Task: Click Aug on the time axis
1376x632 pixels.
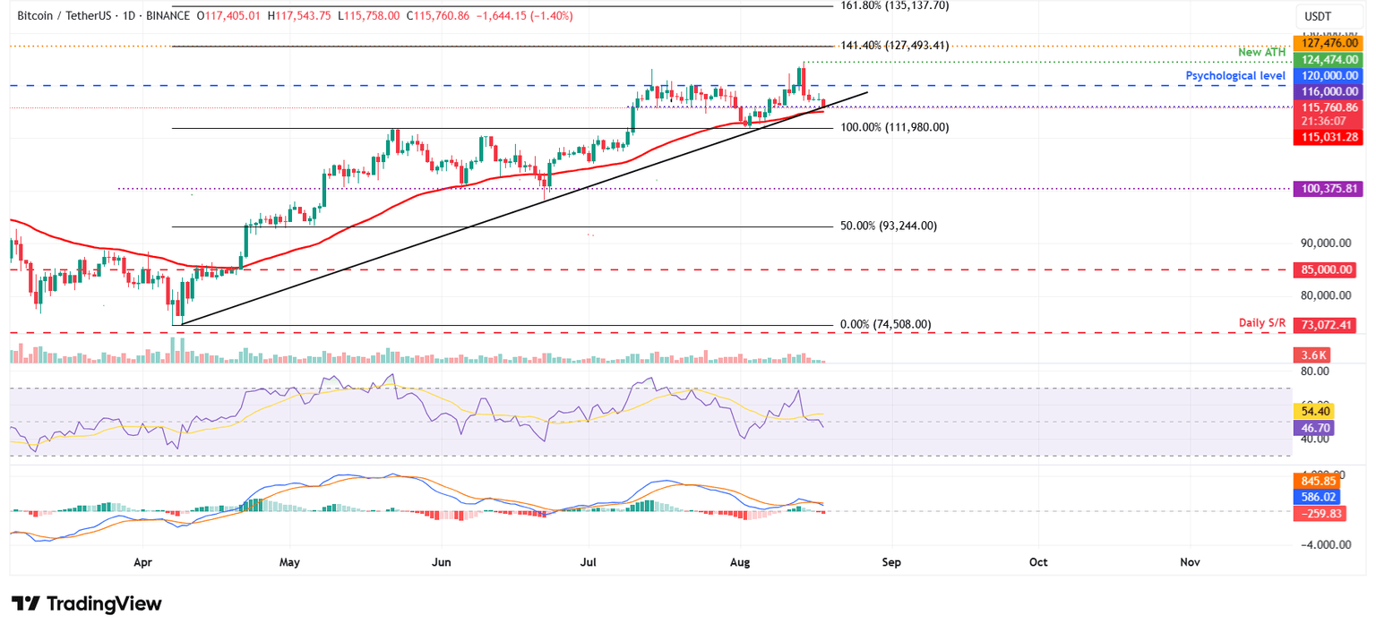Action: click(739, 562)
